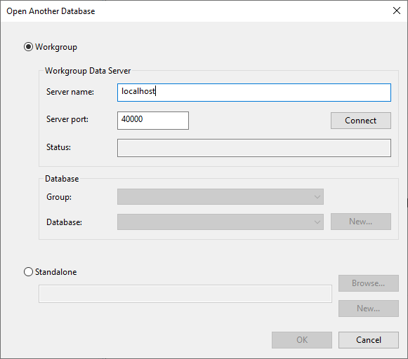This screenshot has width=408, height=359.
Task: Cancel the Open Another Database dialog
Action: click(369, 340)
